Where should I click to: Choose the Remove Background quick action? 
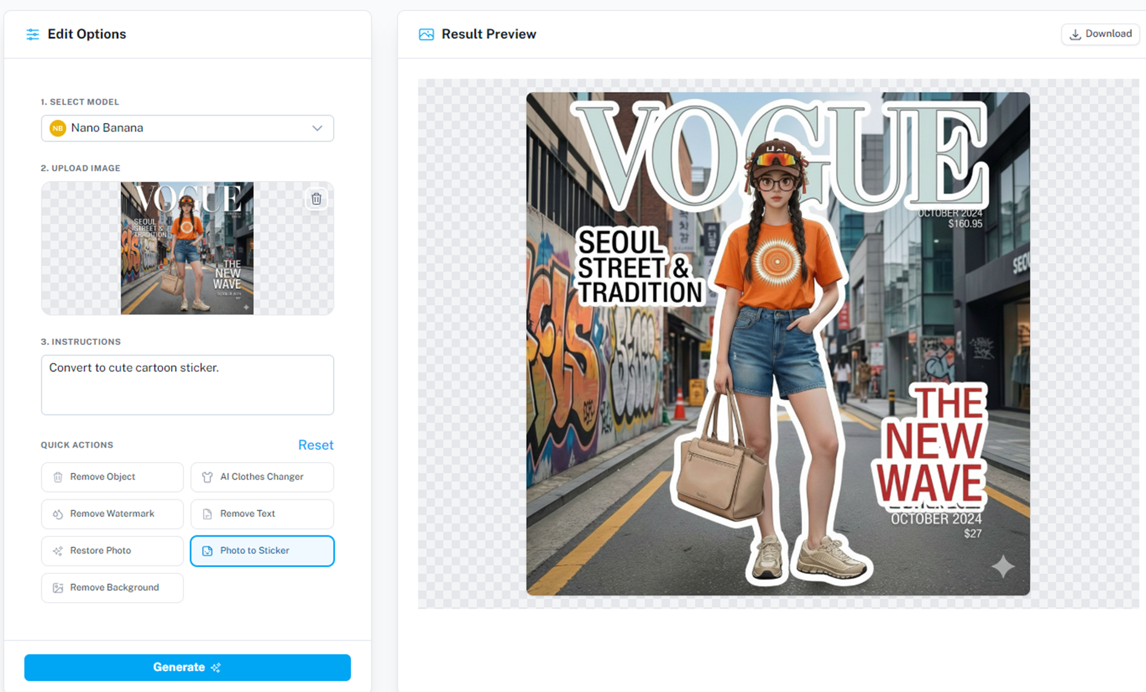tap(112, 588)
